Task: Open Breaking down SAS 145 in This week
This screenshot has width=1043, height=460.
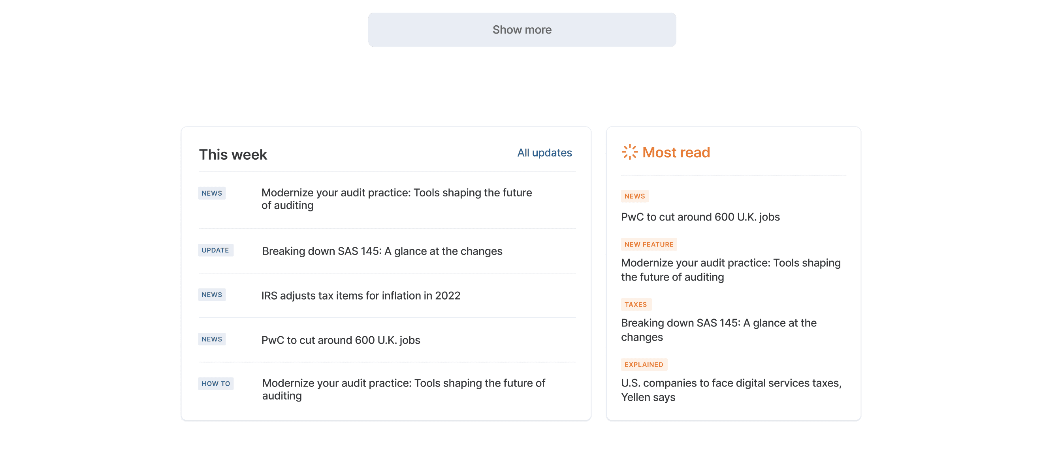Action: pos(382,251)
